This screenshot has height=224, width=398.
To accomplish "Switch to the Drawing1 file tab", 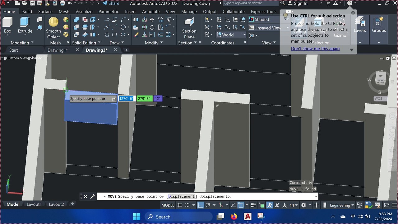I will [58, 50].
